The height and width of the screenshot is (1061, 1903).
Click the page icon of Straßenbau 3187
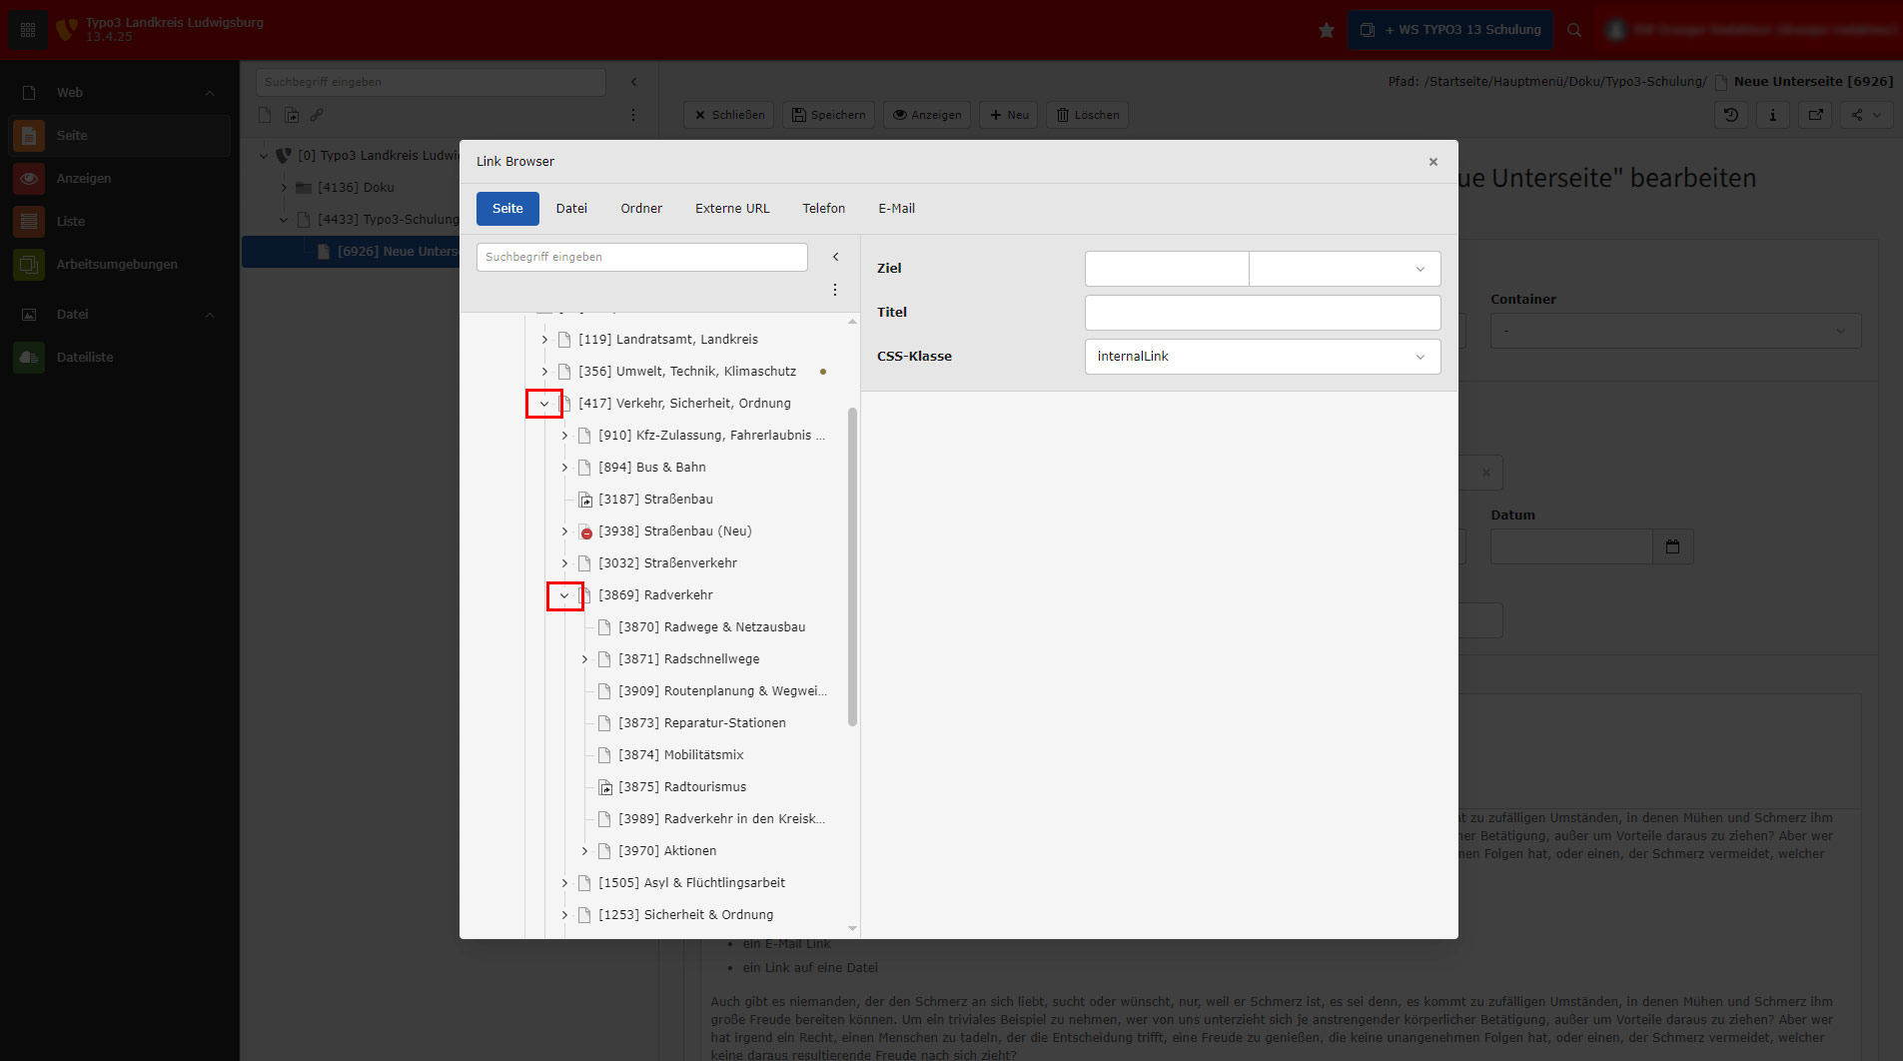[x=585, y=500]
